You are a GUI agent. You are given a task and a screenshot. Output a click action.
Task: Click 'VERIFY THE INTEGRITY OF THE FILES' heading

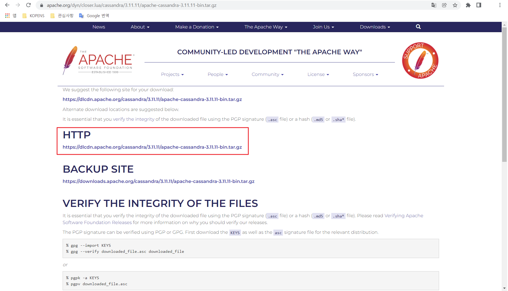(x=160, y=203)
